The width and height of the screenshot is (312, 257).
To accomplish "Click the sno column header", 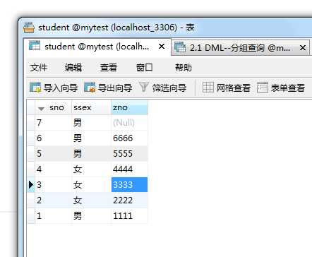I will pos(54,107).
